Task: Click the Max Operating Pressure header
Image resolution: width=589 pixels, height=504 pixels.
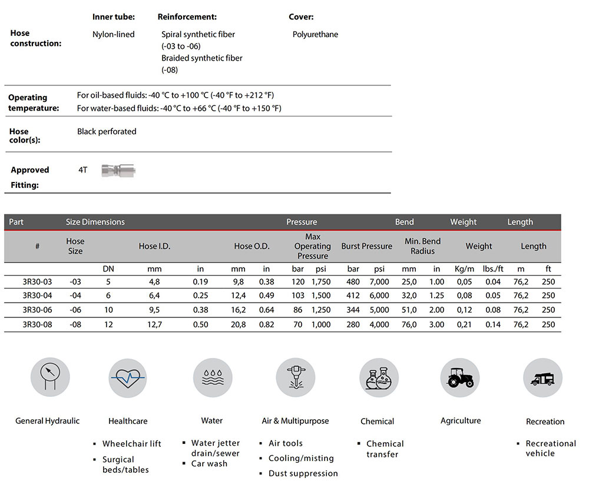Action: coord(312,246)
